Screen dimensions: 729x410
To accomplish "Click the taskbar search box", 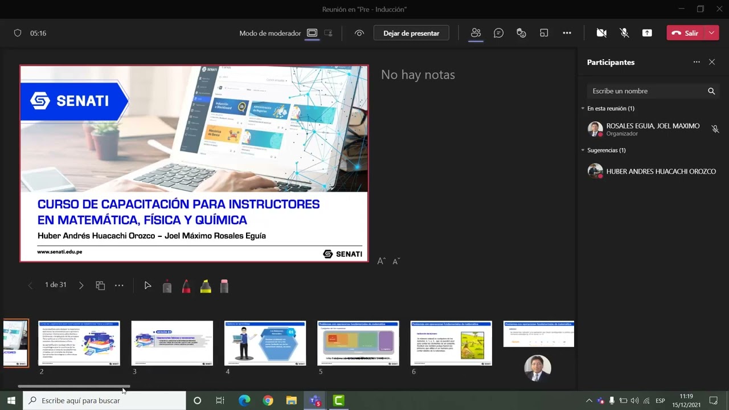I will pos(104,400).
